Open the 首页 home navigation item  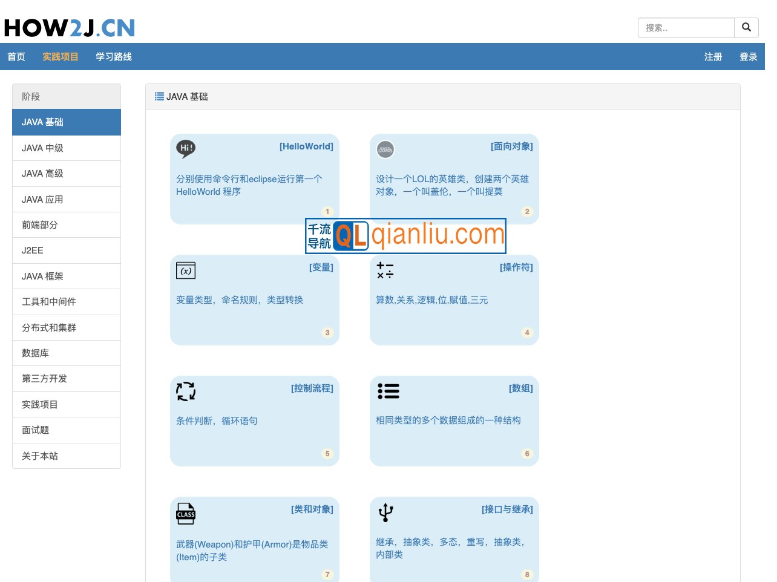[x=16, y=57]
